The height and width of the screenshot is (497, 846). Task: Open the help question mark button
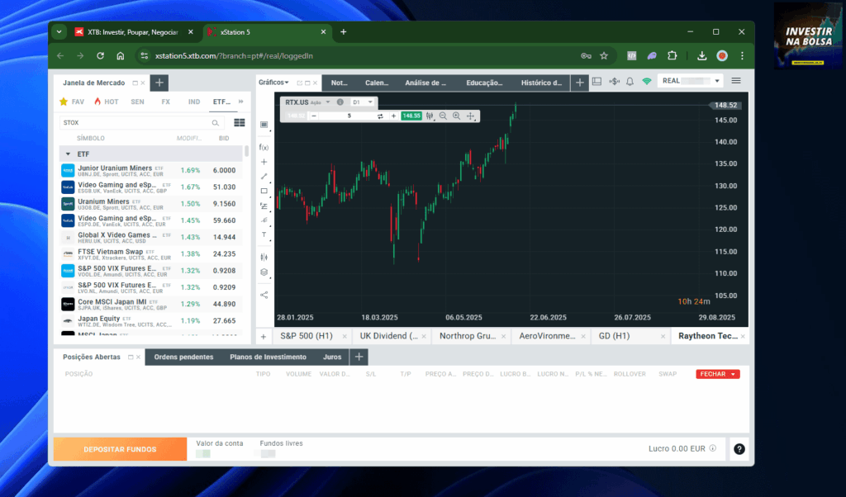click(x=739, y=449)
